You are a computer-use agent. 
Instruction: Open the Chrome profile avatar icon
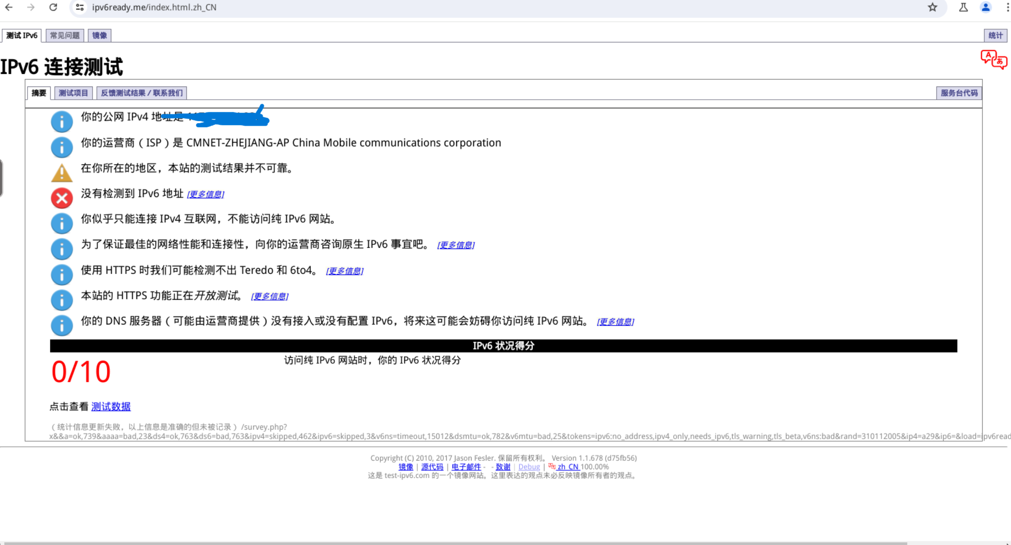tap(985, 7)
